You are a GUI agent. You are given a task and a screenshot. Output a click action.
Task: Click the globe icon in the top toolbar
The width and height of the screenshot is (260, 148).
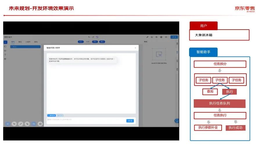[161, 37]
